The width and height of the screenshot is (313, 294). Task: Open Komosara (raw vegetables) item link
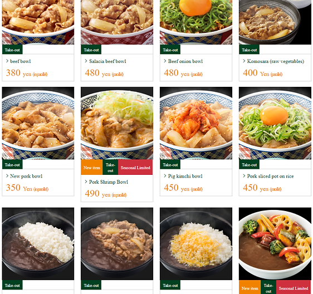point(276,61)
